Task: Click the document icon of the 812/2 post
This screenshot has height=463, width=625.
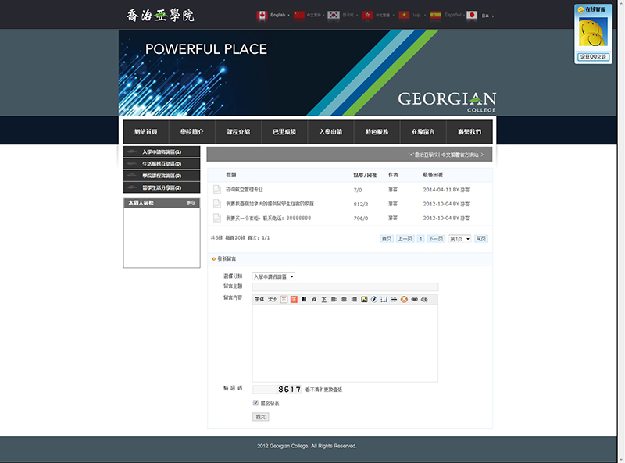Action: coord(217,204)
